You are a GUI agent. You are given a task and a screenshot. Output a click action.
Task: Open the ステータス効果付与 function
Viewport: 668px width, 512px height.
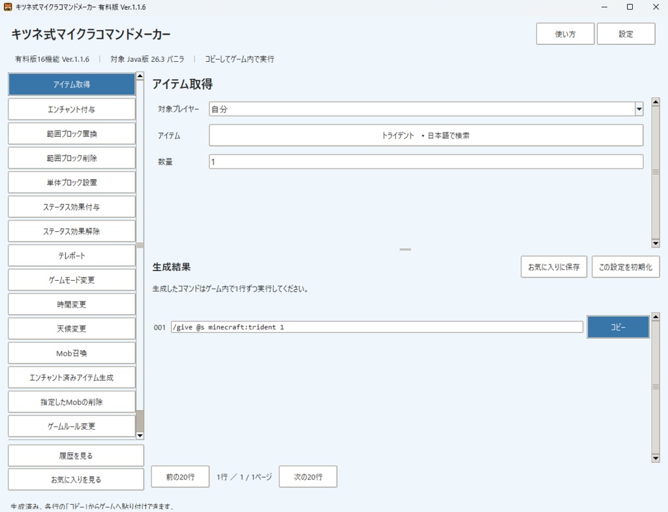[72, 207]
